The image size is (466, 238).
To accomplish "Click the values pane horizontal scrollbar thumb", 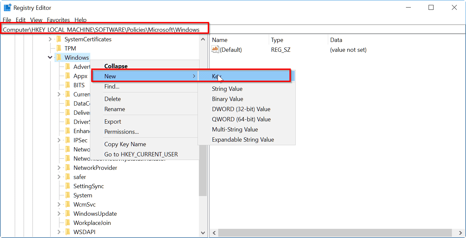I will click(x=336, y=233).
